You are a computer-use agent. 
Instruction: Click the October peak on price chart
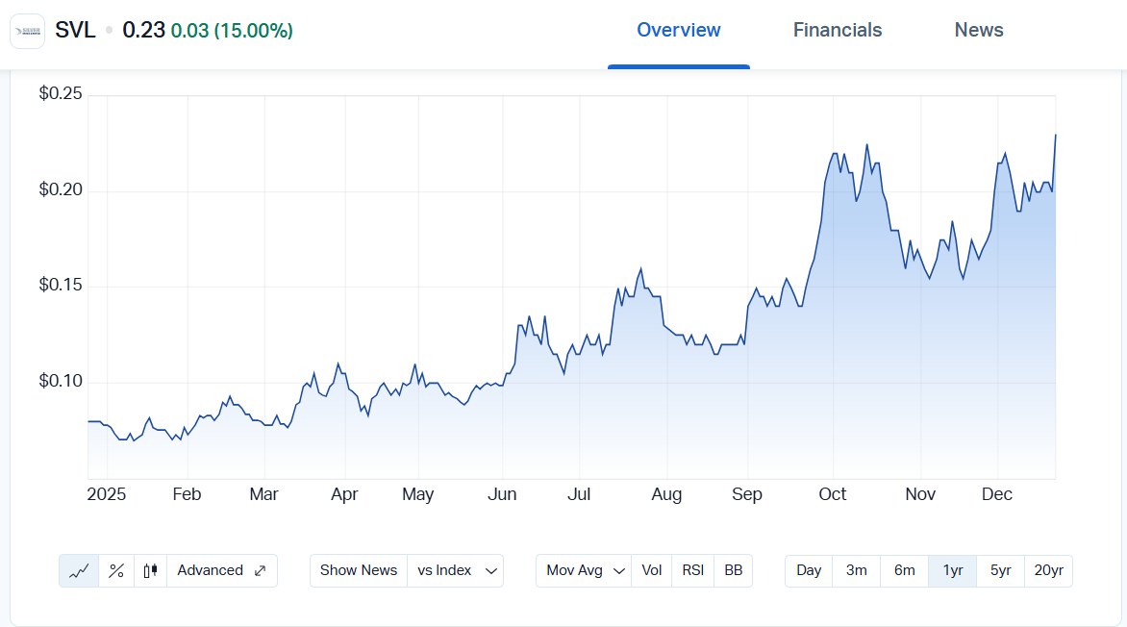point(866,145)
